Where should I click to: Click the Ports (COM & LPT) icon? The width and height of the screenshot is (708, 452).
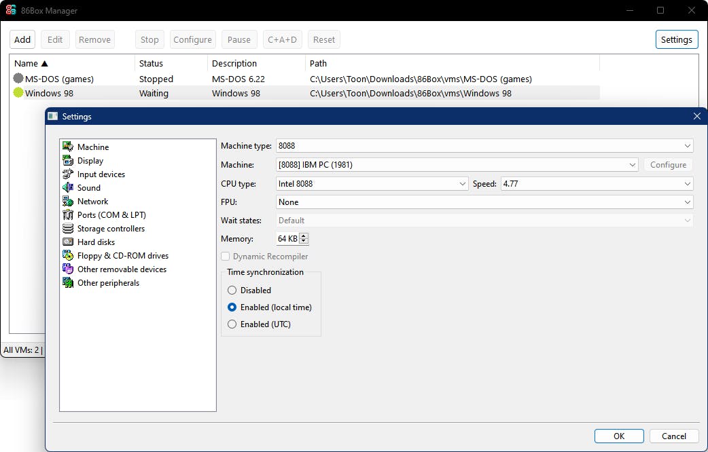[x=68, y=214]
